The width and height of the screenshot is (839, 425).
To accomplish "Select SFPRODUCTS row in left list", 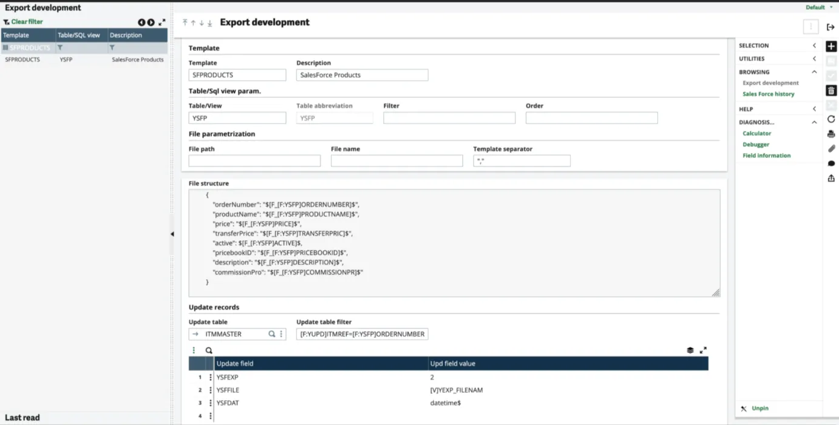I will tap(84, 60).
